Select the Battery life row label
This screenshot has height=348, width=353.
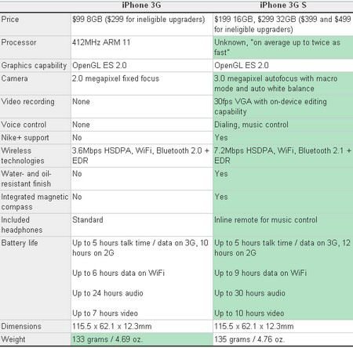[20, 243]
